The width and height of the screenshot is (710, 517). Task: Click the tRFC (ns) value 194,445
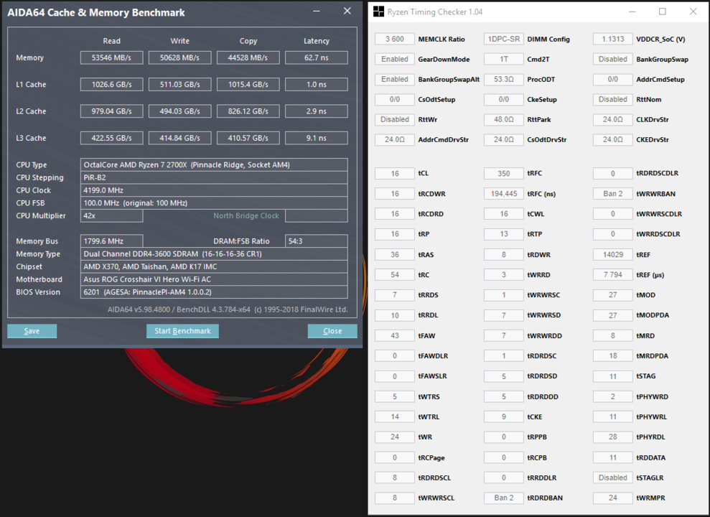point(504,194)
